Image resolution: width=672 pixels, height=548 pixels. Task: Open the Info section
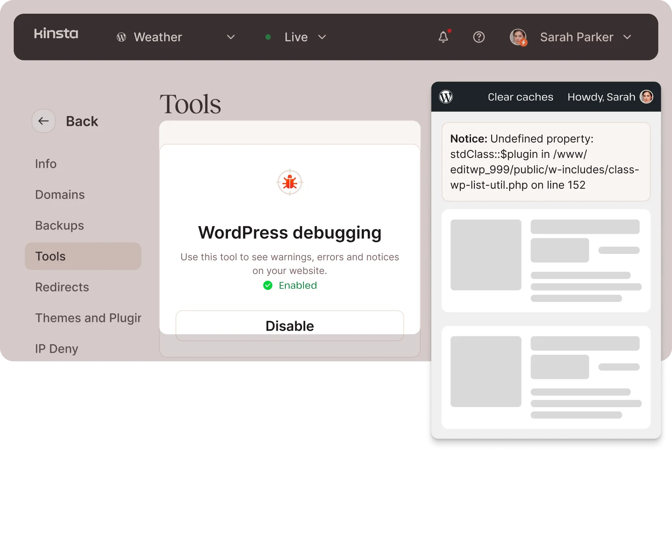(46, 164)
